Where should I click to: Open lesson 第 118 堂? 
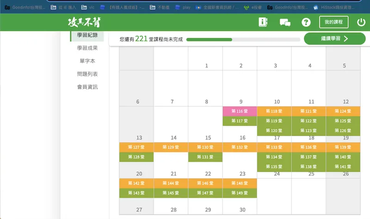tap(274, 111)
